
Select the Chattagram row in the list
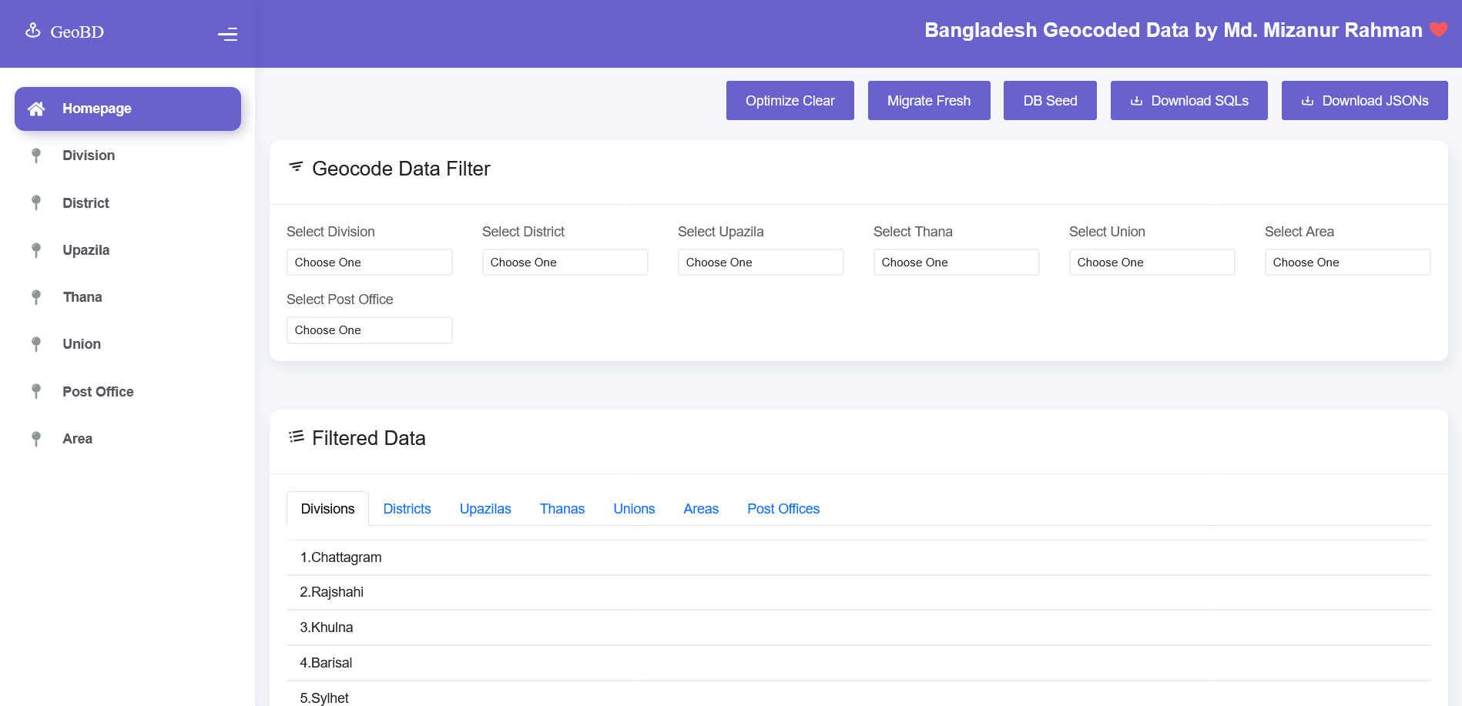pos(340,557)
